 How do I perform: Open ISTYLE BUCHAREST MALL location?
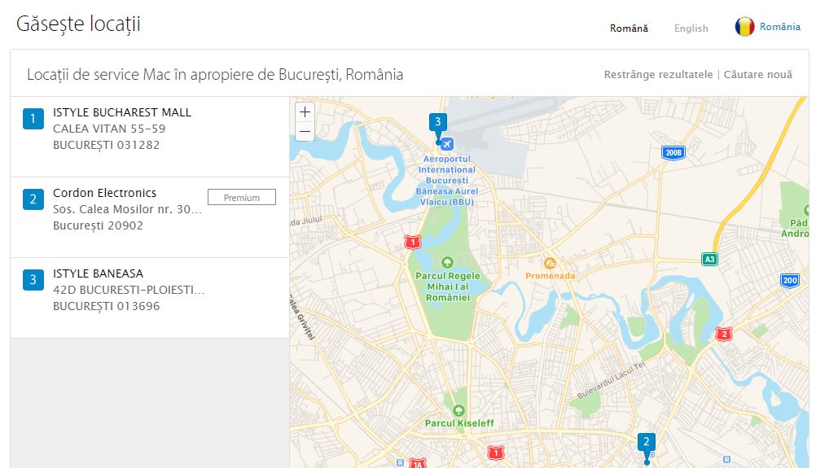(x=122, y=112)
